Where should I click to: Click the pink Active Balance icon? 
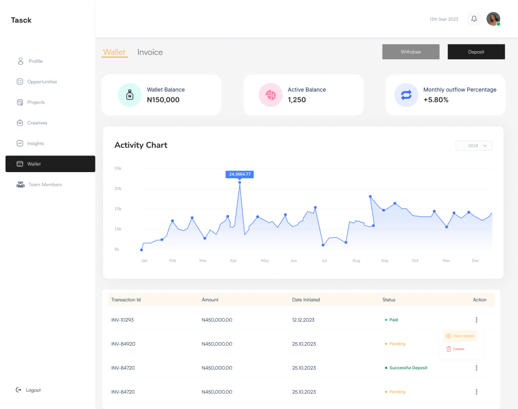[271, 95]
